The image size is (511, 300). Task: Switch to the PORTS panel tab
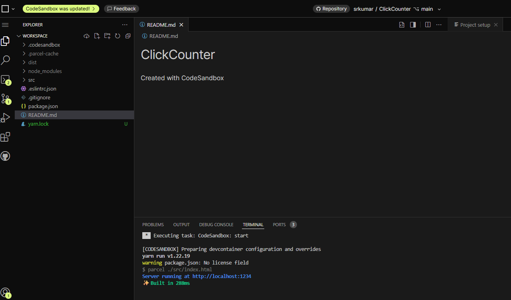coord(279,225)
